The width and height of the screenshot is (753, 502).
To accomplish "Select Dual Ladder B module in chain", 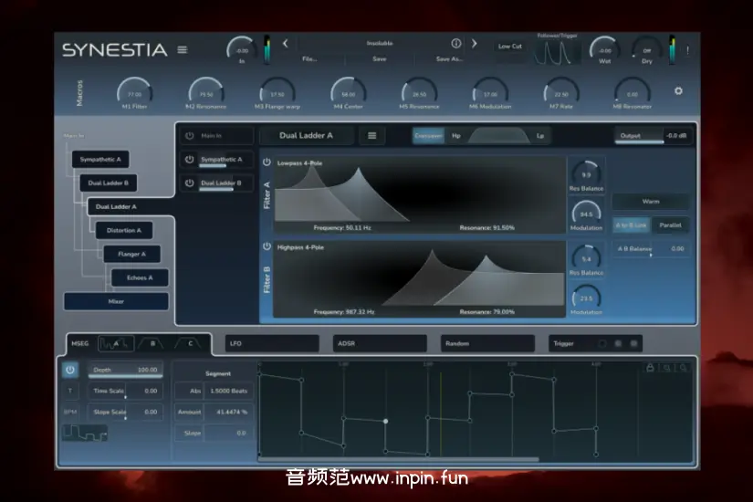I will (x=108, y=183).
